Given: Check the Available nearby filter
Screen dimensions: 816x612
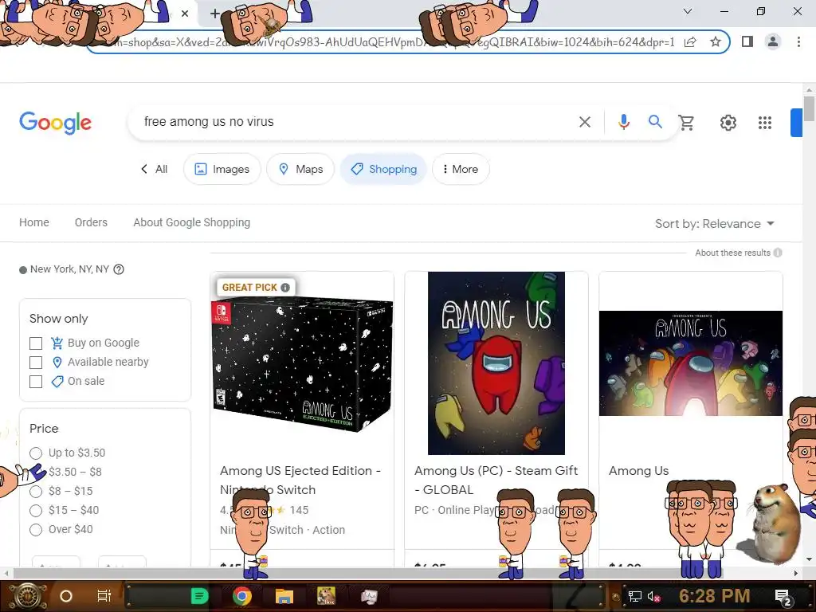Looking at the screenshot, I should 36,363.
